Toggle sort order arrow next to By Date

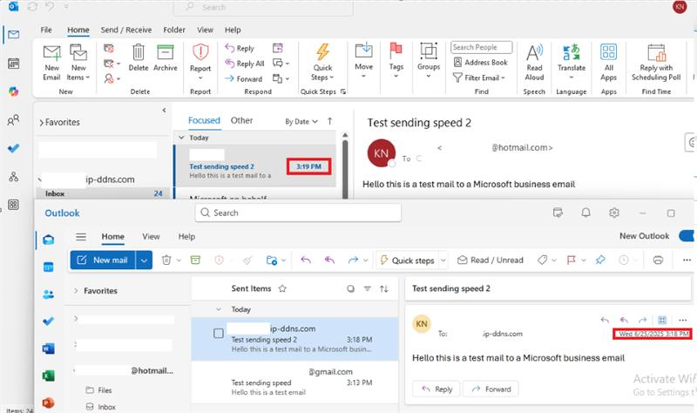pos(330,121)
